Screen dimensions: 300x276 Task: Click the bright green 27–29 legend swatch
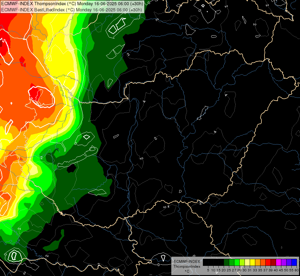237,262
